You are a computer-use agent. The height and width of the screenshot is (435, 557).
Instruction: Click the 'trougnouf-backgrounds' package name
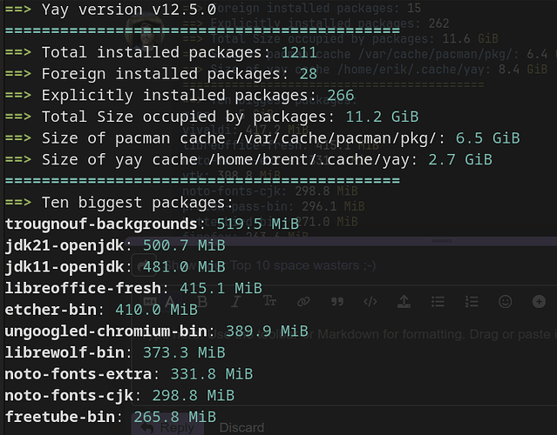click(x=101, y=224)
